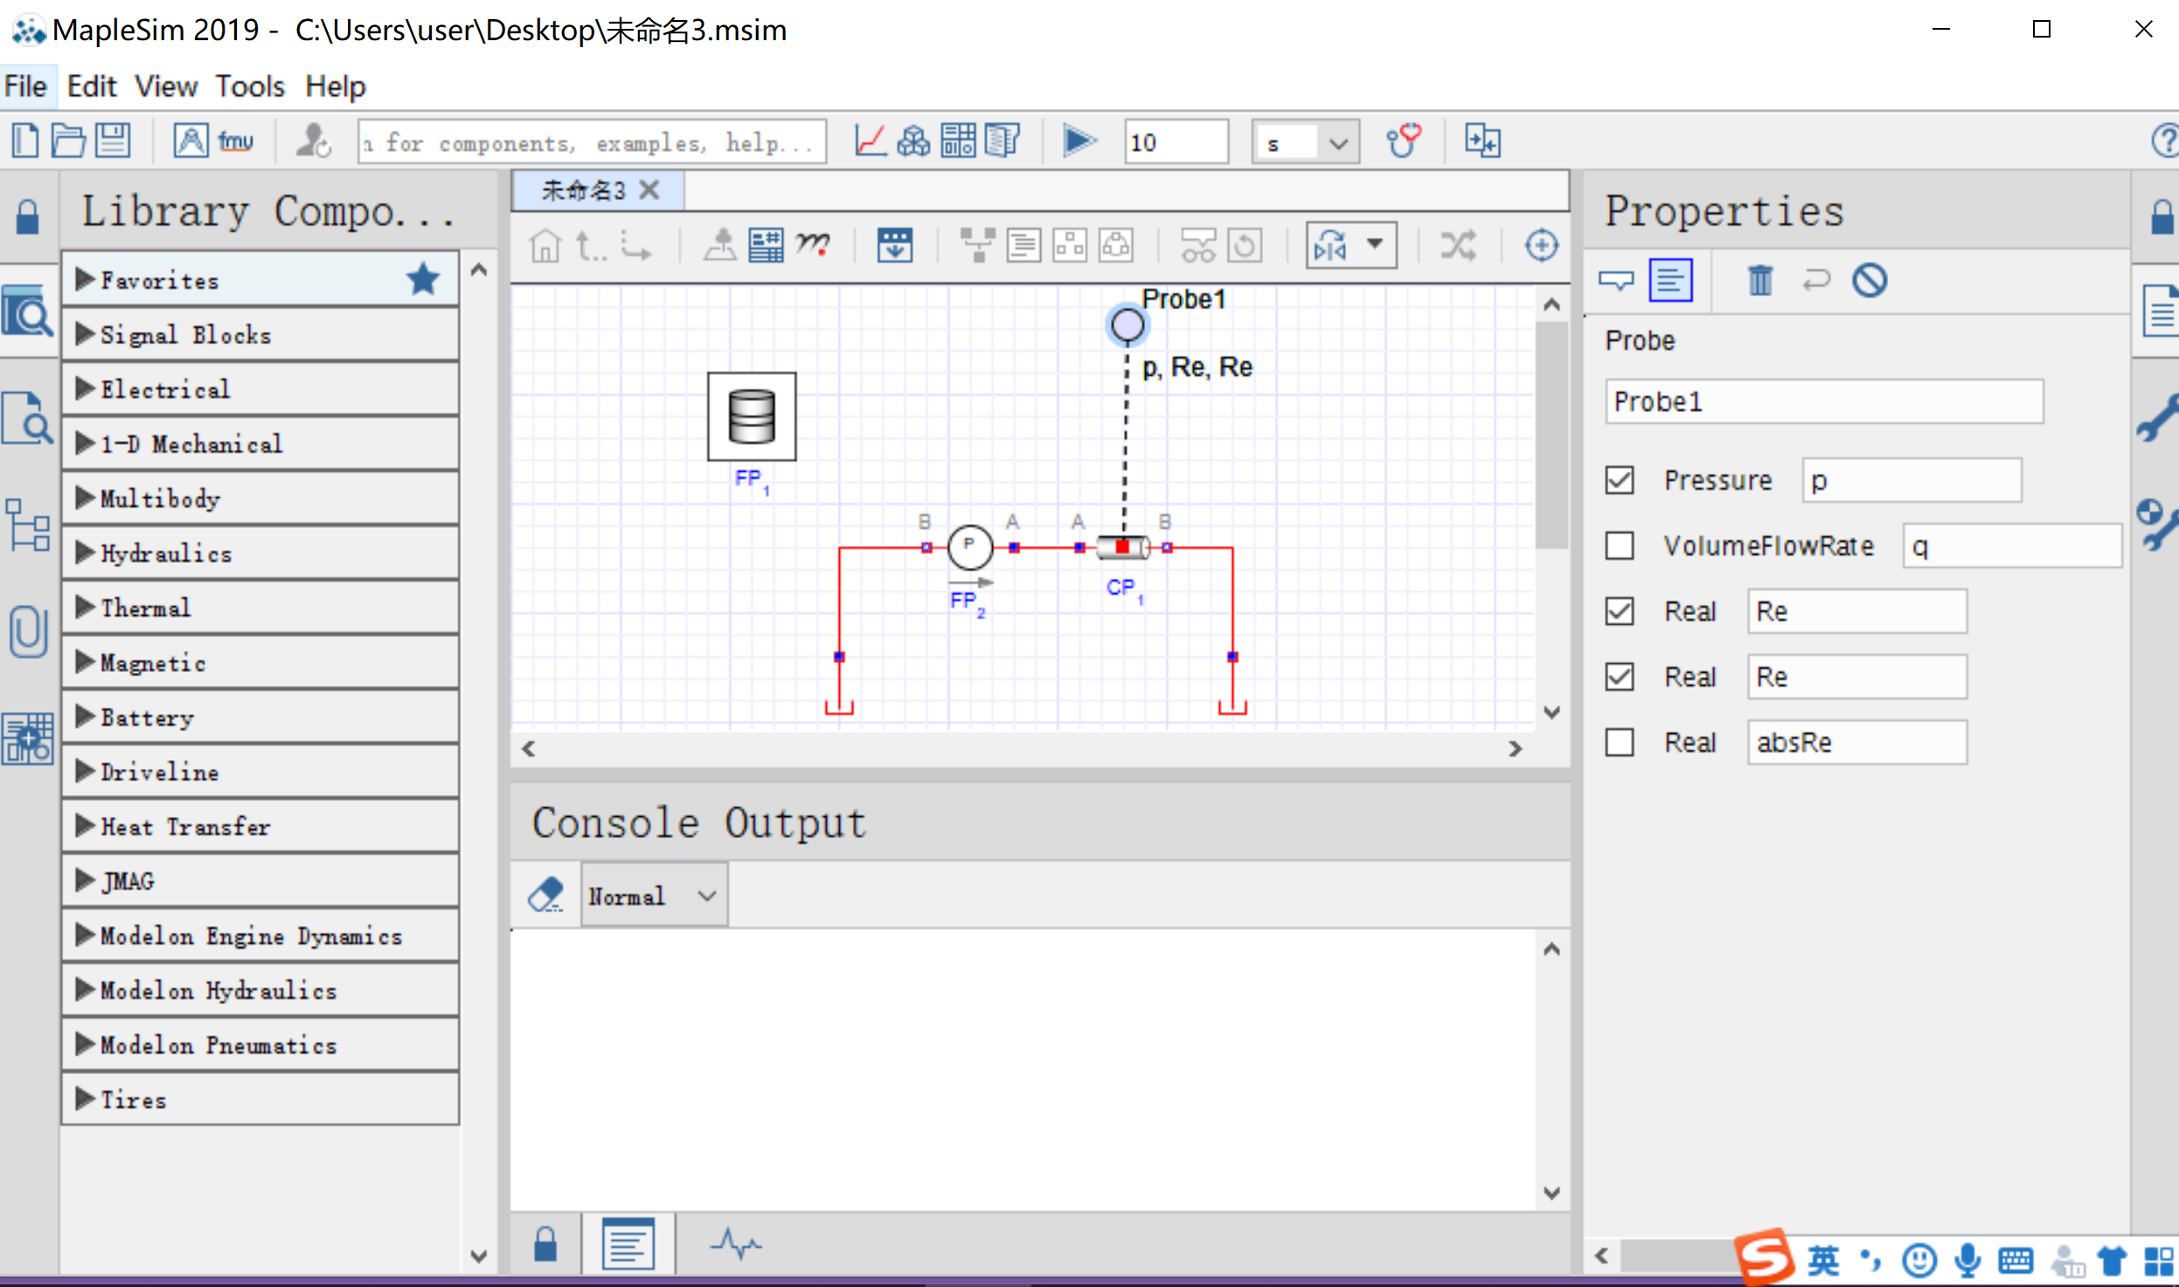The width and height of the screenshot is (2179, 1287).
Task: Expand the Battery library
Action: click(x=260, y=717)
